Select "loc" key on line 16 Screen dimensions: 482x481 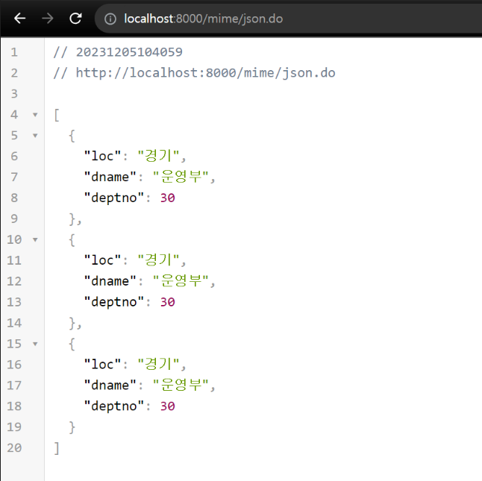coord(102,364)
